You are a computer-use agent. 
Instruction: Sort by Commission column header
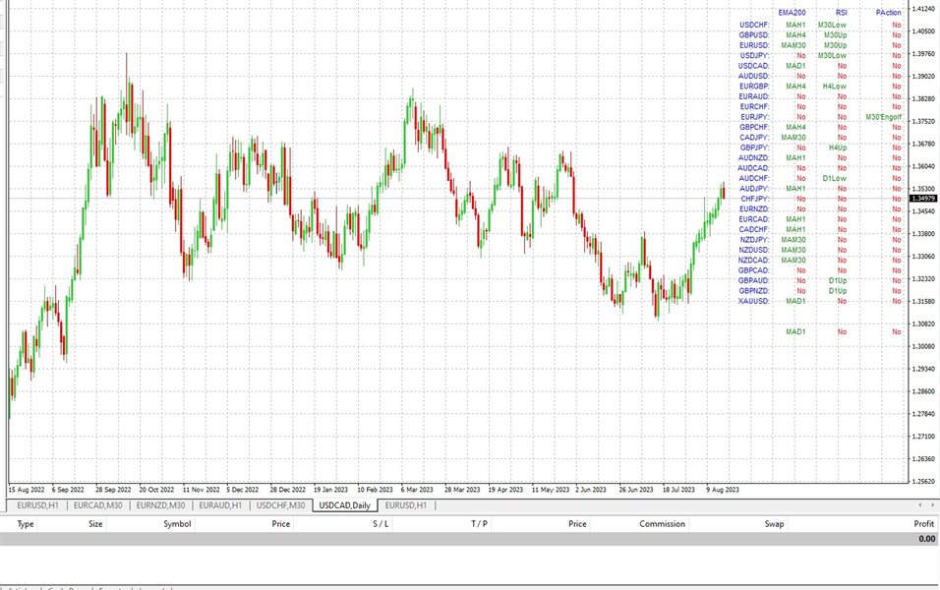tap(662, 524)
